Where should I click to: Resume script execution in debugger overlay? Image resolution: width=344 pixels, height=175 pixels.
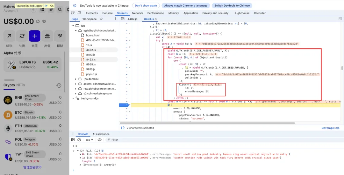(x=46, y=6)
